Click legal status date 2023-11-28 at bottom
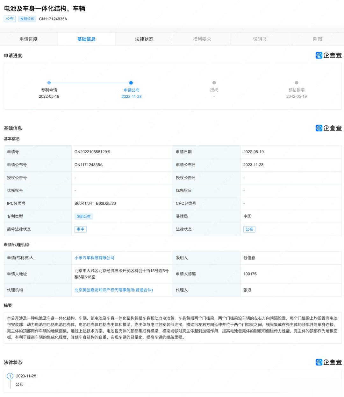Screen dimensions: 344x397 coord(26,376)
